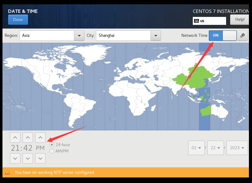Open the us keyboard layout indicator
Image resolution: width=252 pixels, height=183 pixels.
point(209,21)
